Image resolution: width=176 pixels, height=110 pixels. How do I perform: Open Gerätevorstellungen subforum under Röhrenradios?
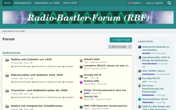(21, 82)
